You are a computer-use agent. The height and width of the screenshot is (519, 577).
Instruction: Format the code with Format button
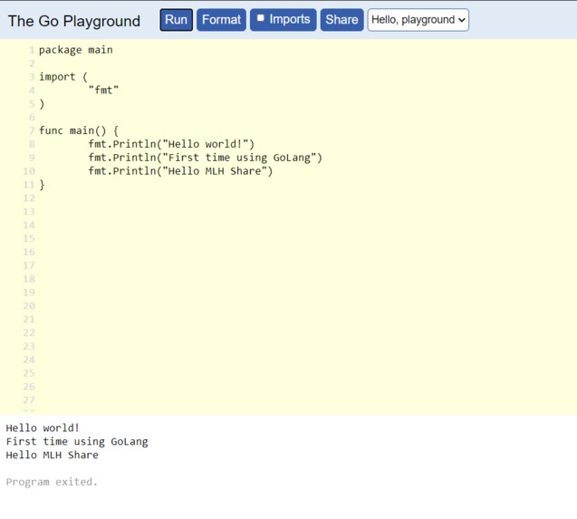click(221, 20)
